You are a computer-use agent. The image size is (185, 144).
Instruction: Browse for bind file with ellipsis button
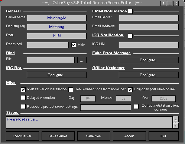(x=82, y=60)
